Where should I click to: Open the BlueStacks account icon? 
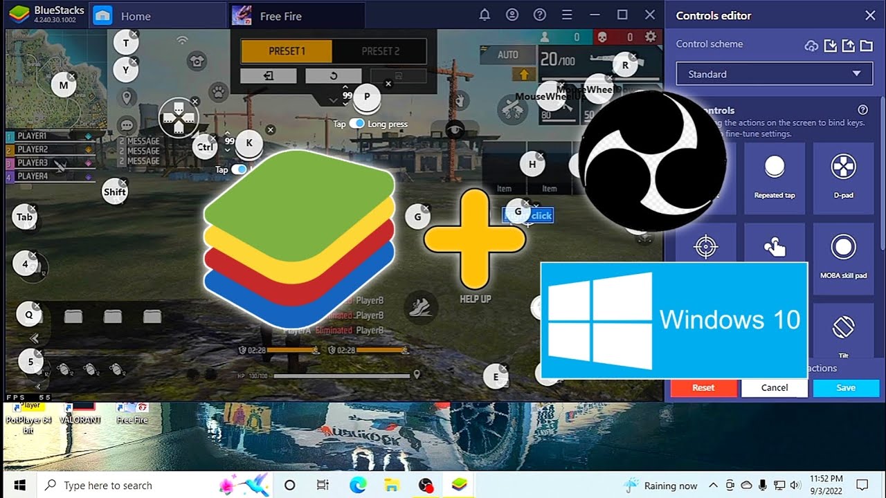coord(512,15)
